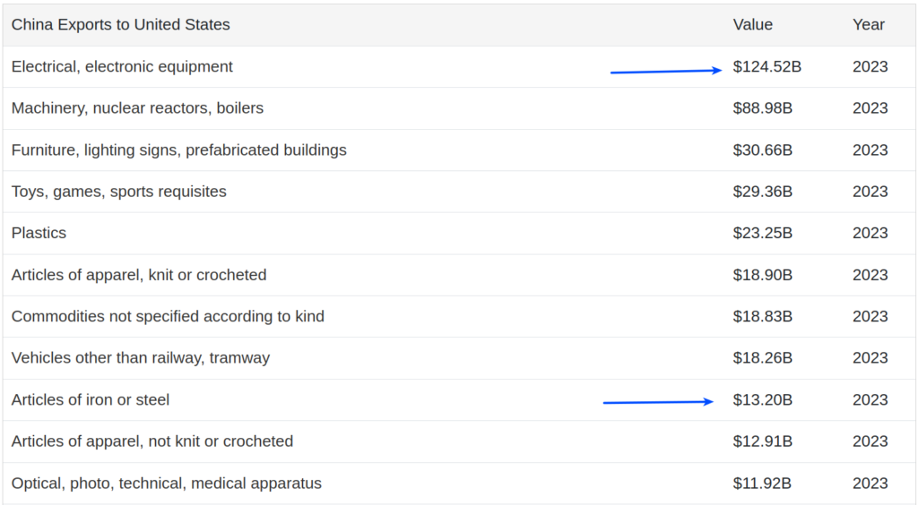This screenshot has width=918, height=505.
Task: Select 'Furniture, lighting signs, prefabricated buildings'
Action: [178, 150]
